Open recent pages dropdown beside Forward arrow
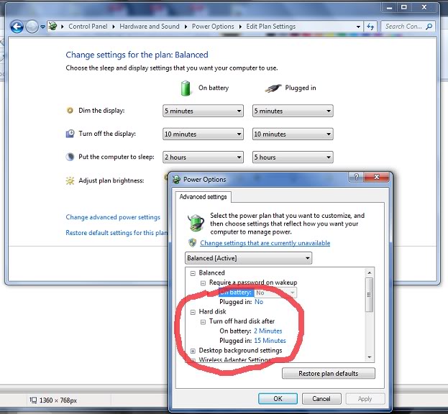 42,27
